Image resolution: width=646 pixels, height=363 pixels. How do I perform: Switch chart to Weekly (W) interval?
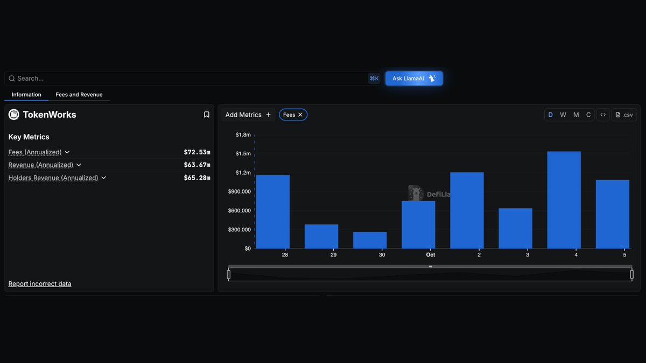coord(563,115)
